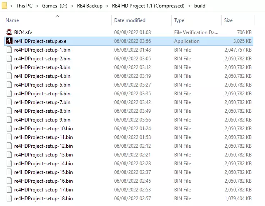Click the re4HDProject-setup-4.bin file icon
The width and height of the screenshot is (265, 206).
click(9, 76)
